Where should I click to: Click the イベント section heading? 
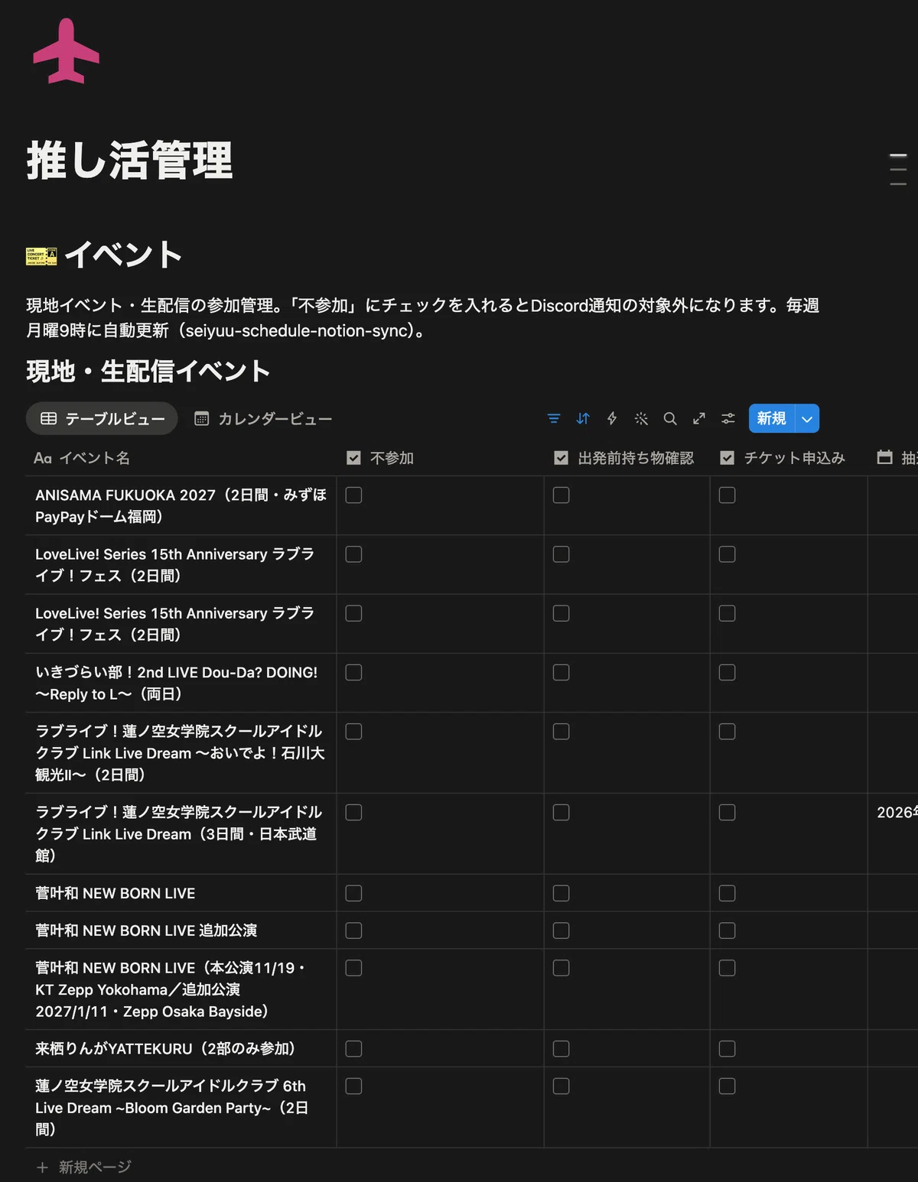point(123,255)
